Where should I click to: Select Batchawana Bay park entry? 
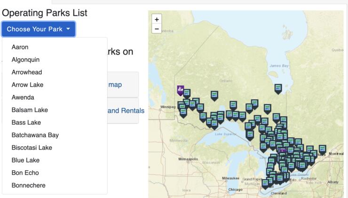35,135
